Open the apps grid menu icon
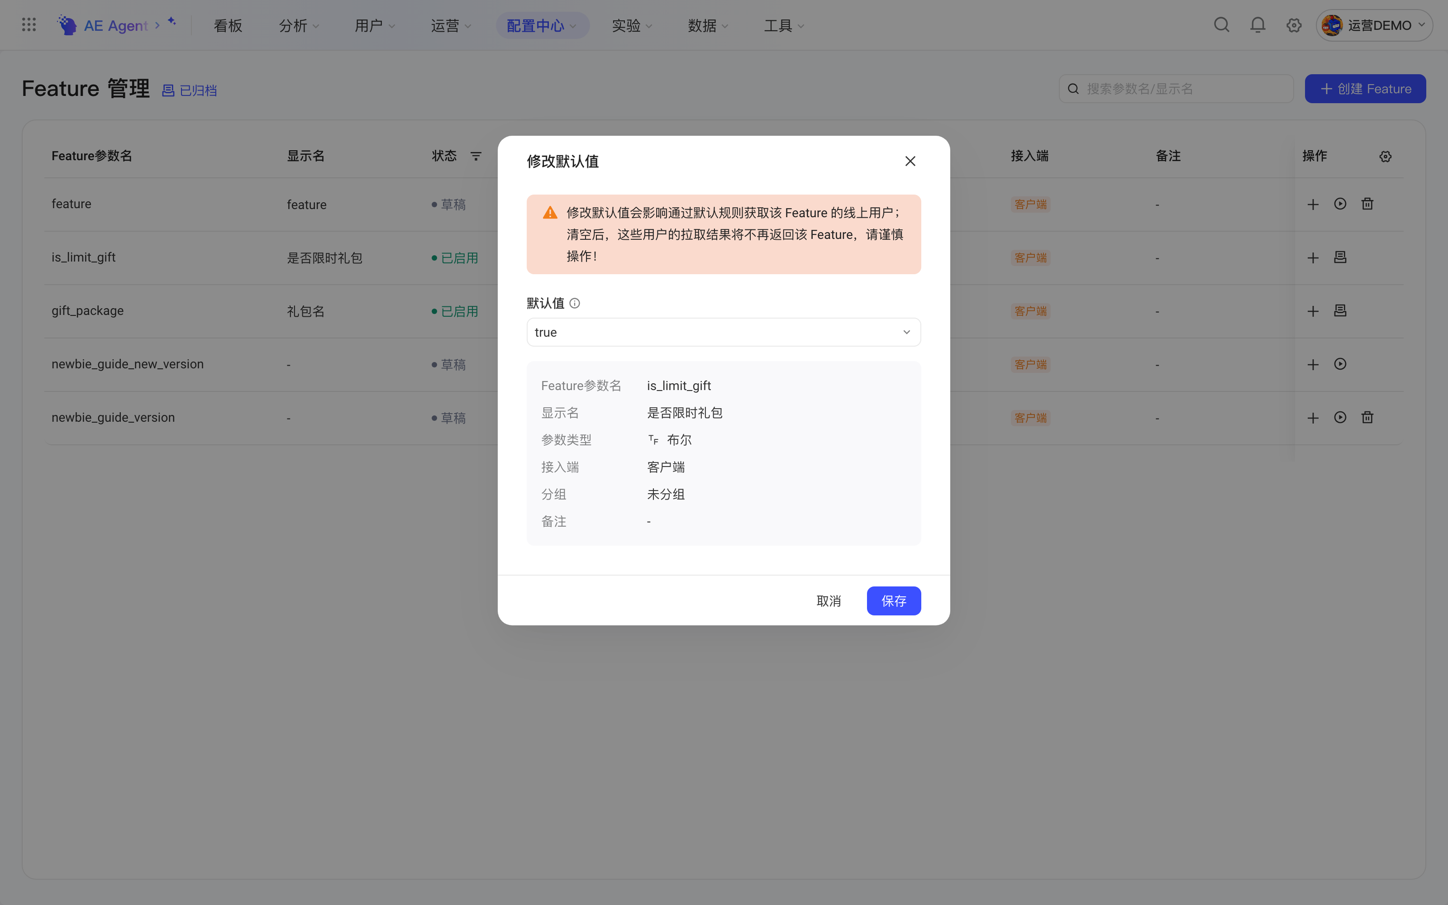The width and height of the screenshot is (1448, 905). (x=29, y=25)
